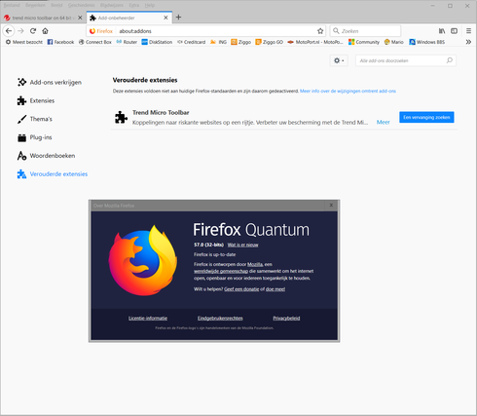Open the Extra menu
Viewport: 477px width, 416px height.
(x=133, y=5)
